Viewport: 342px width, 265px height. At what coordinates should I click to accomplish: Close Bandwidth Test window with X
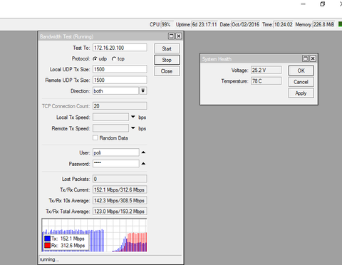(179, 36)
